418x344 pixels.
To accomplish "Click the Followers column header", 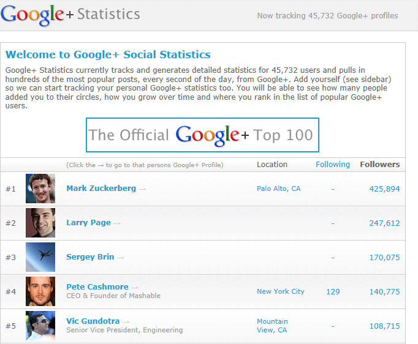I will pos(379,165).
